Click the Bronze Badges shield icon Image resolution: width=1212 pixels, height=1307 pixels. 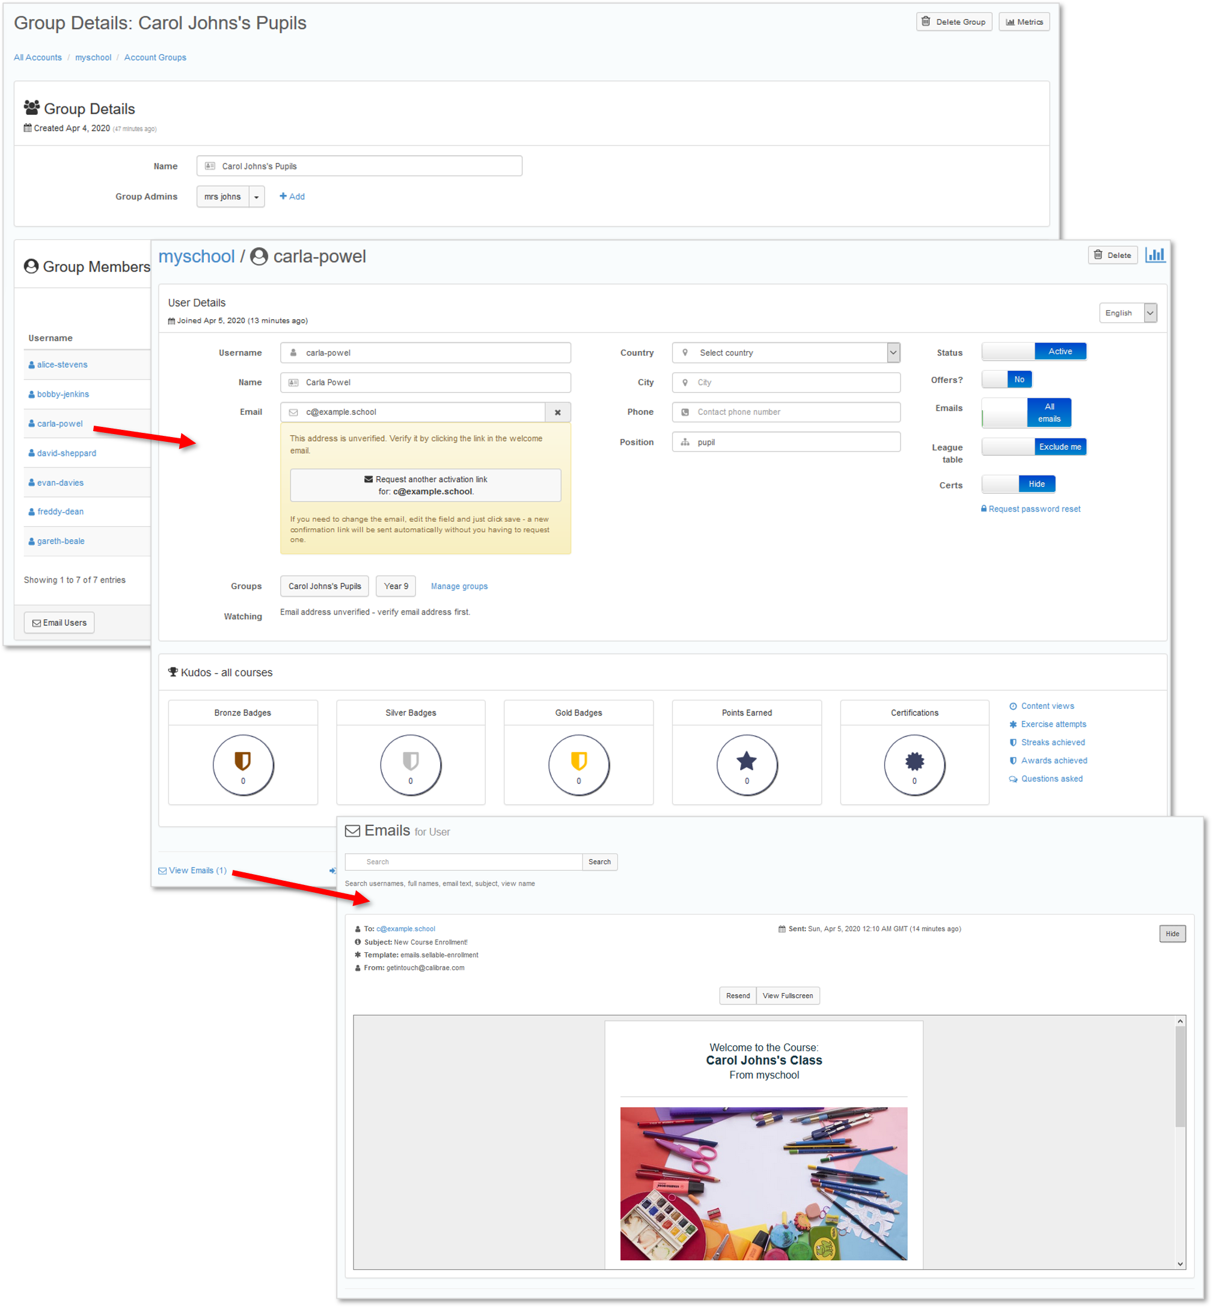click(x=243, y=761)
